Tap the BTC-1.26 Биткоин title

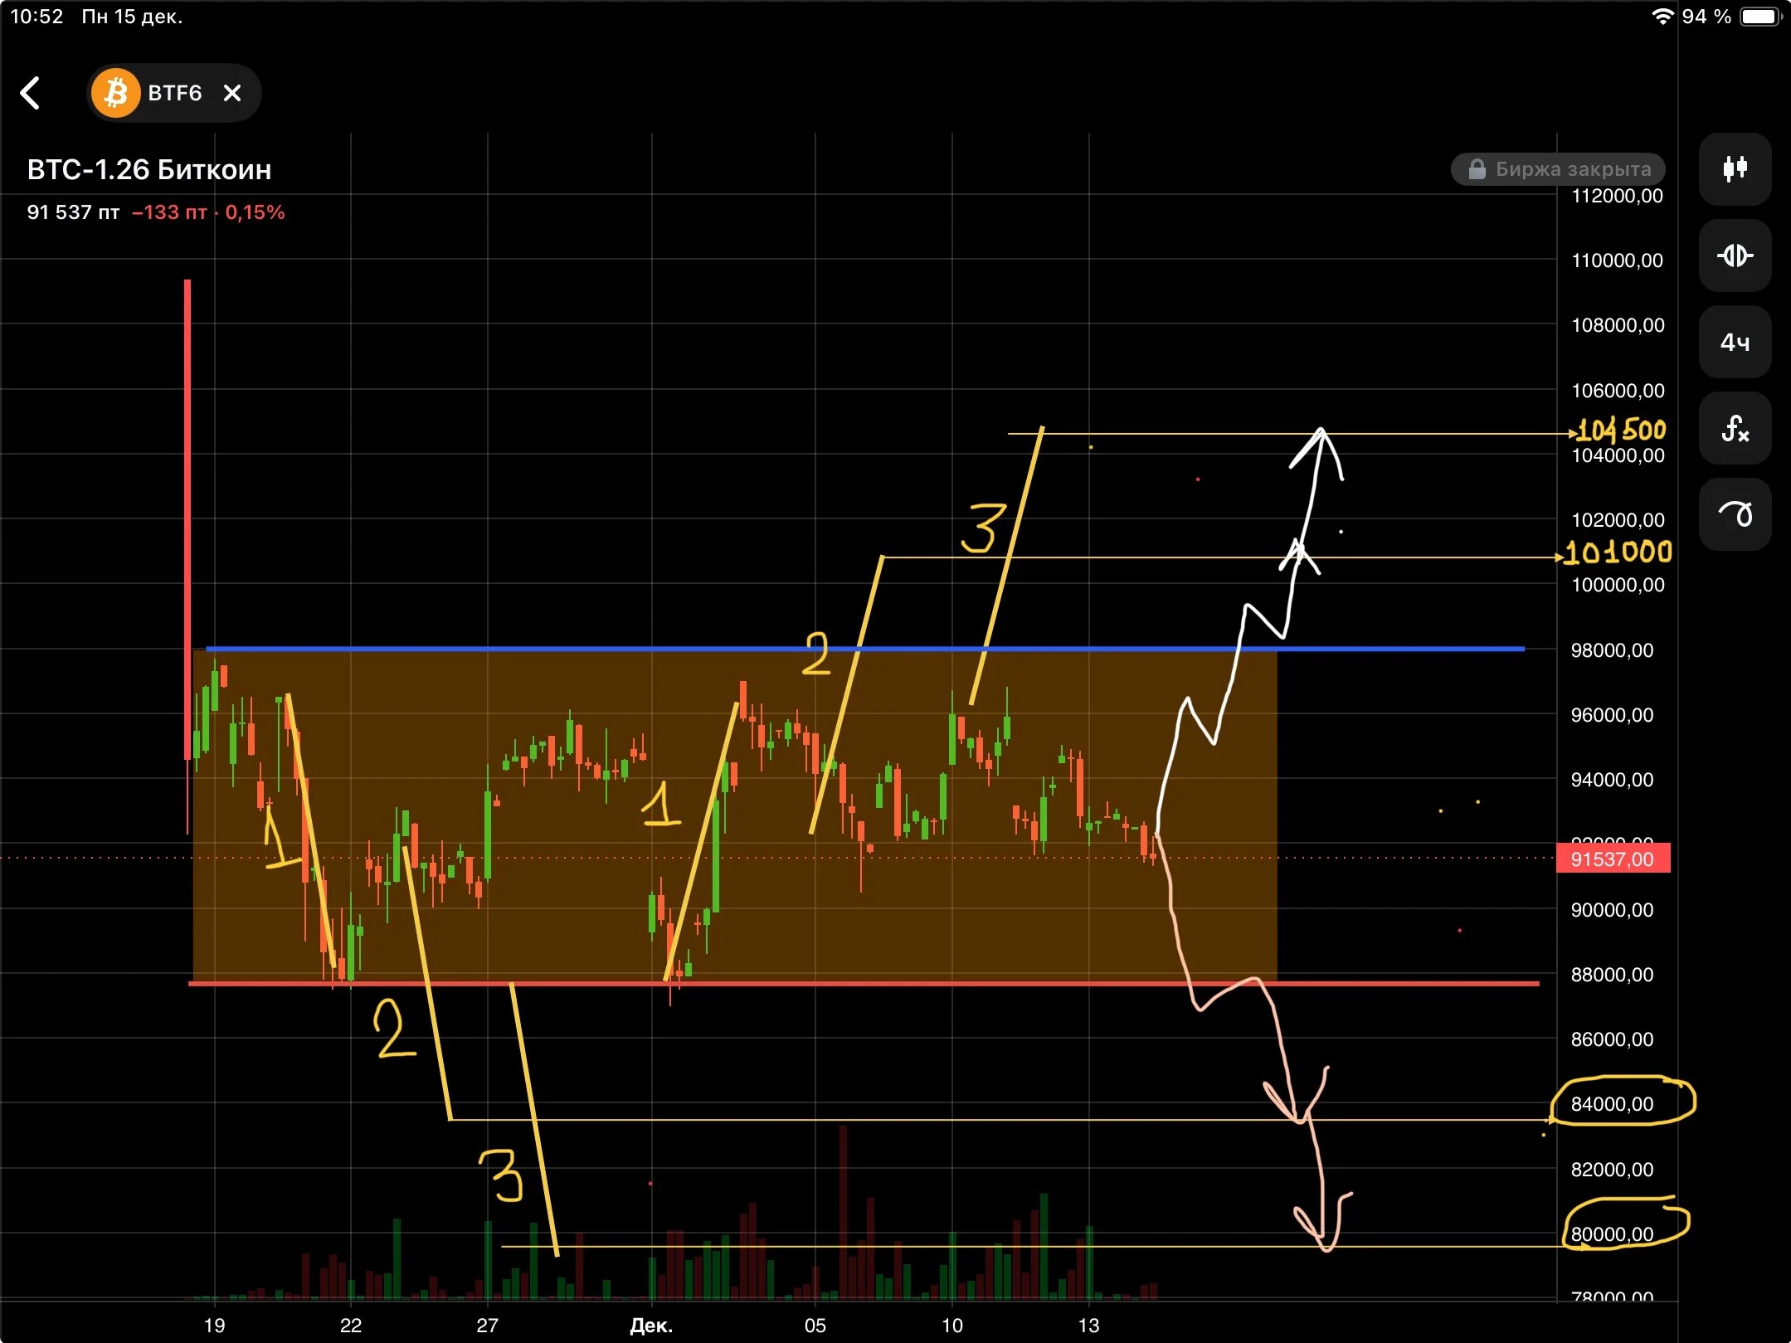coord(149,169)
